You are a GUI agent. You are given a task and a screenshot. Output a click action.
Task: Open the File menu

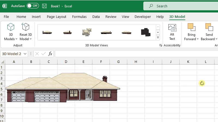tap(6, 17)
